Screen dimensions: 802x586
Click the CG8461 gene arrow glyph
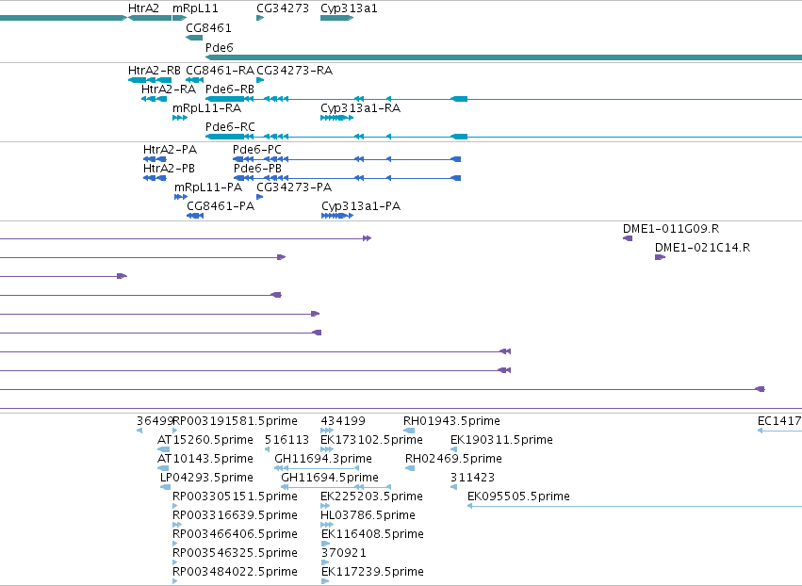[194, 38]
